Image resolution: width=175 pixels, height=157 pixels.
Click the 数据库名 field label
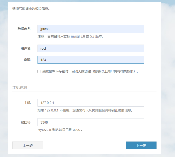click(x=24, y=29)
